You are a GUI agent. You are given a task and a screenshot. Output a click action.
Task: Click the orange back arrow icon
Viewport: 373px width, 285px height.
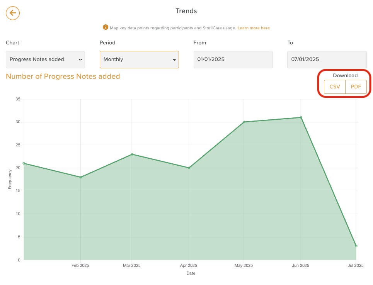tap(13, 13)
